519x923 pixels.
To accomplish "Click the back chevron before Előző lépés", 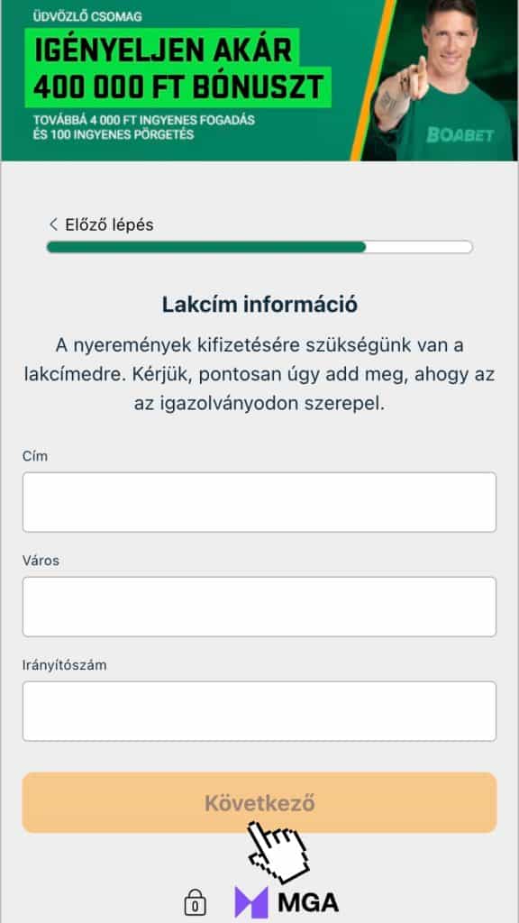I will pos(53,226).
